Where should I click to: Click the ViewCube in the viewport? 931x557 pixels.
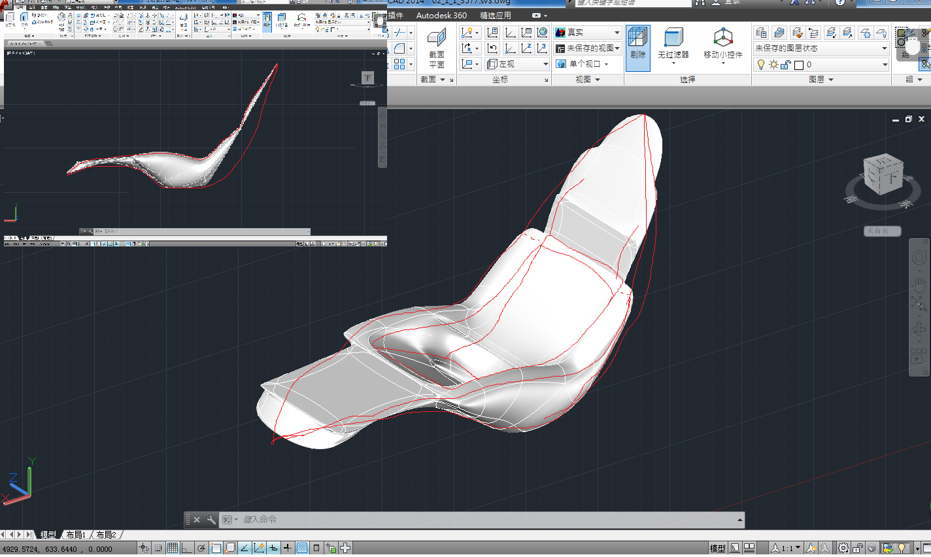point(883,175)
